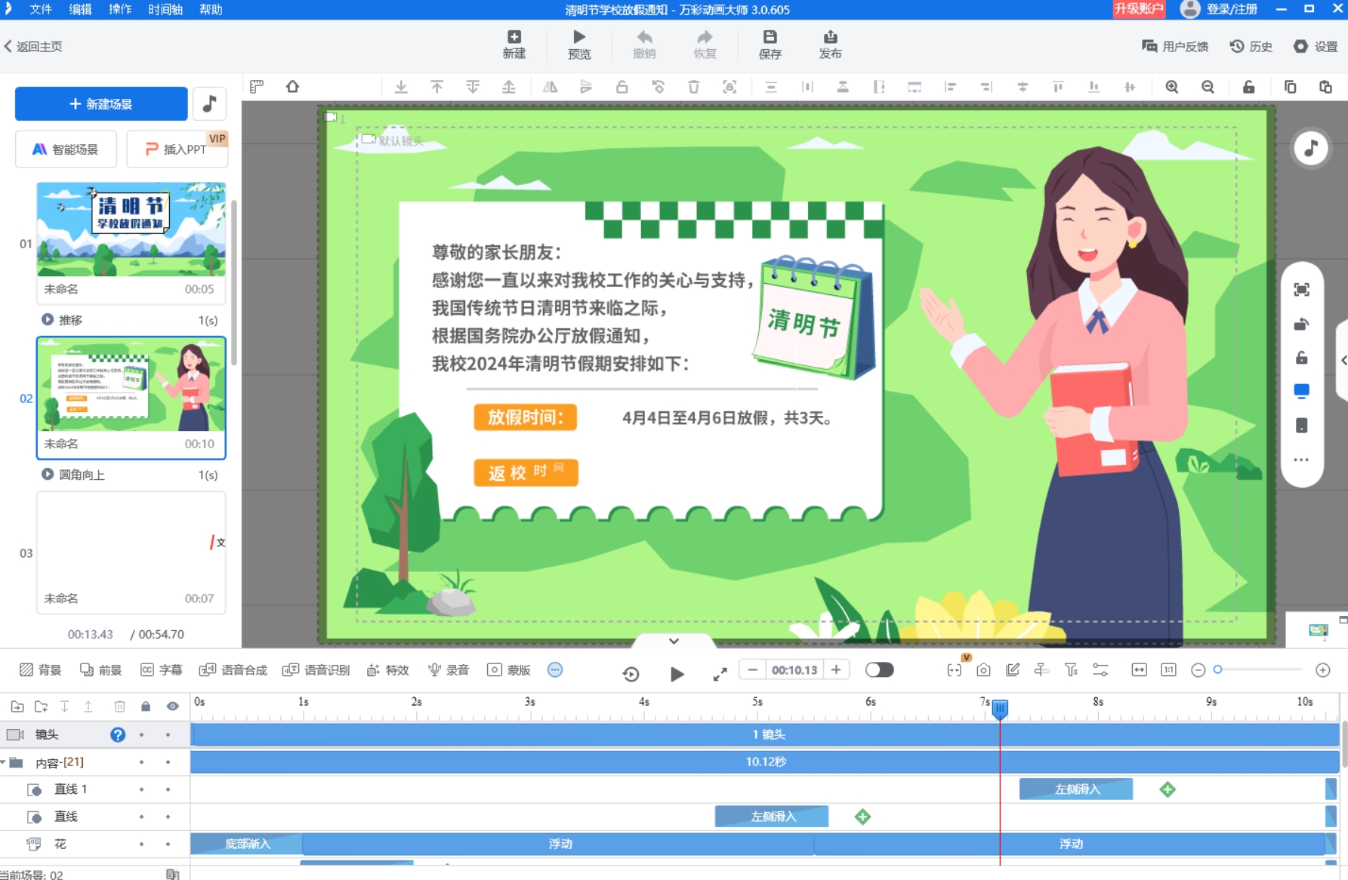Open the 操作 menu
Screen dimensions: 1348x880
(120, 9)
